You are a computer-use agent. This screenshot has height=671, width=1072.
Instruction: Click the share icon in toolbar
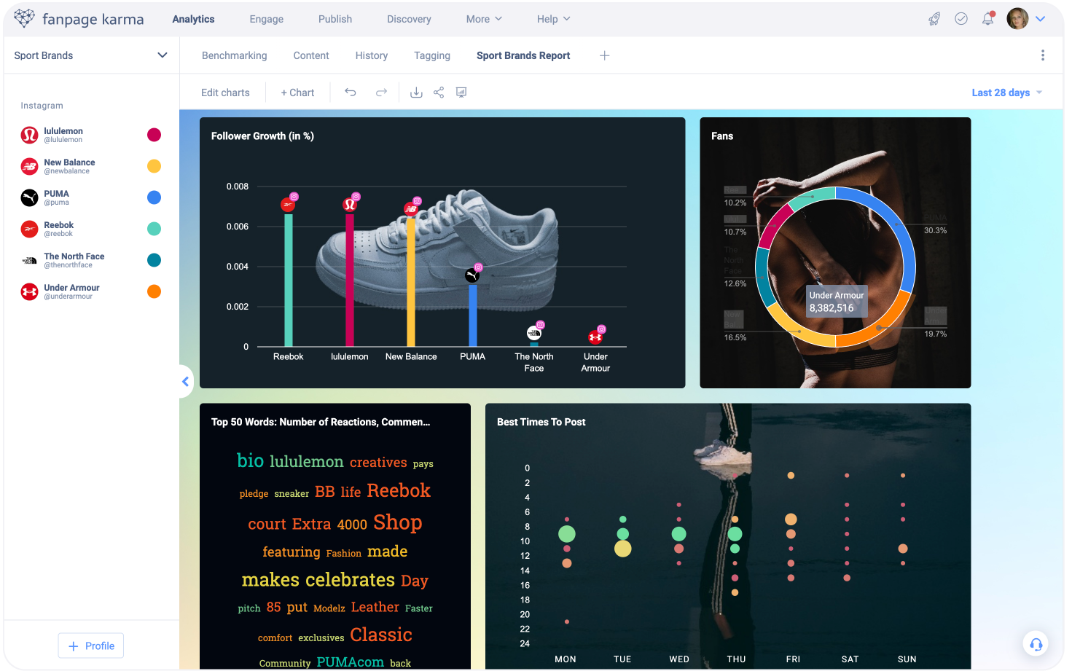pyautogui.click(x=439, y=93)
